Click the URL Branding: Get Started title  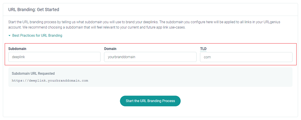[34, 9]
